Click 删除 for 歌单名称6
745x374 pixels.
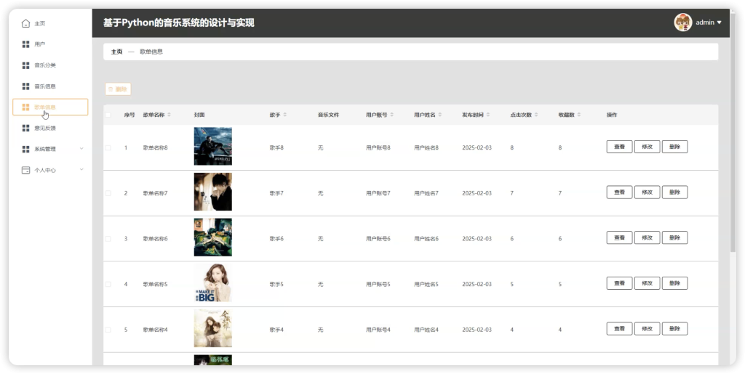tap(674, 238)
